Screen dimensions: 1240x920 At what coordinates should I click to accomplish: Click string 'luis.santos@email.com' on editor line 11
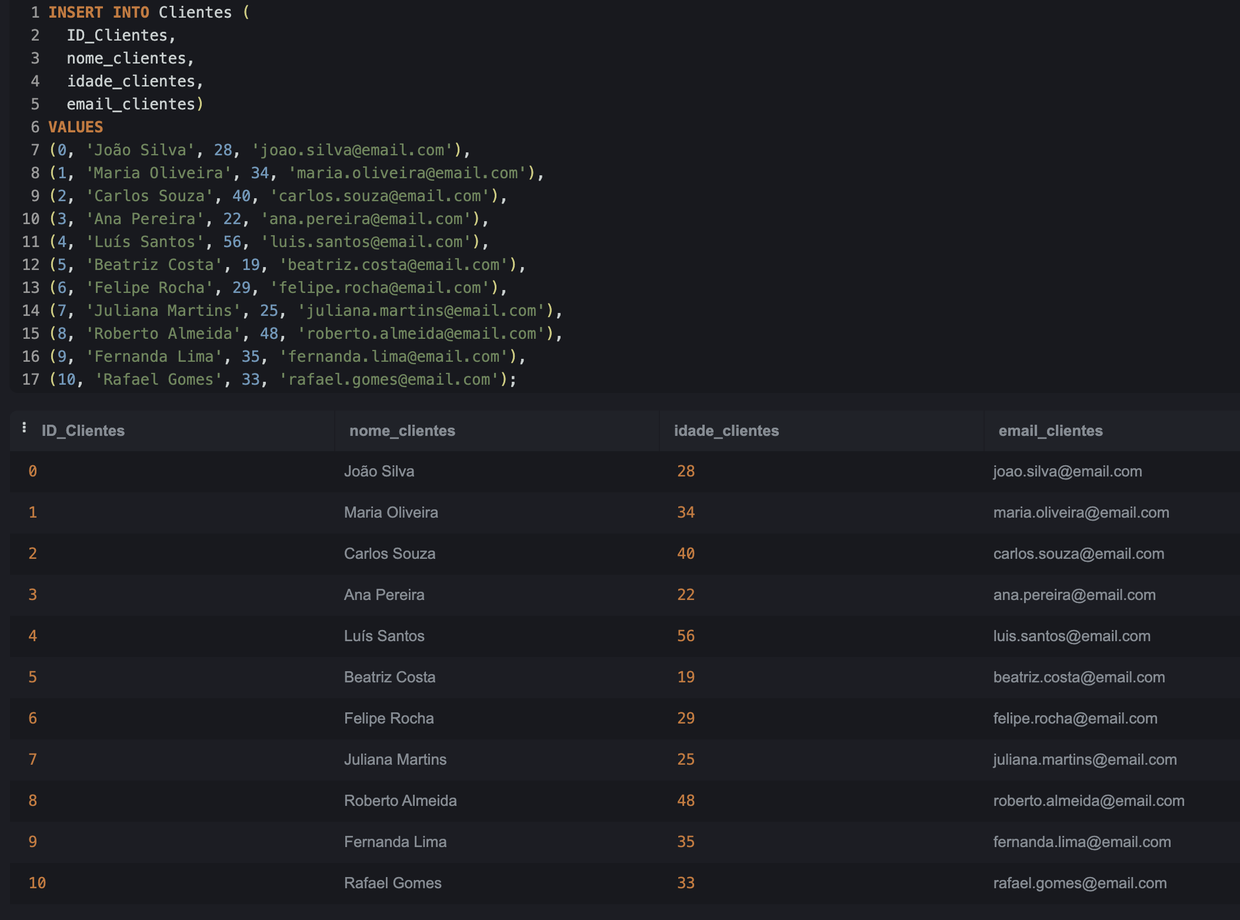pyautogui.click(x=366, y=242)
